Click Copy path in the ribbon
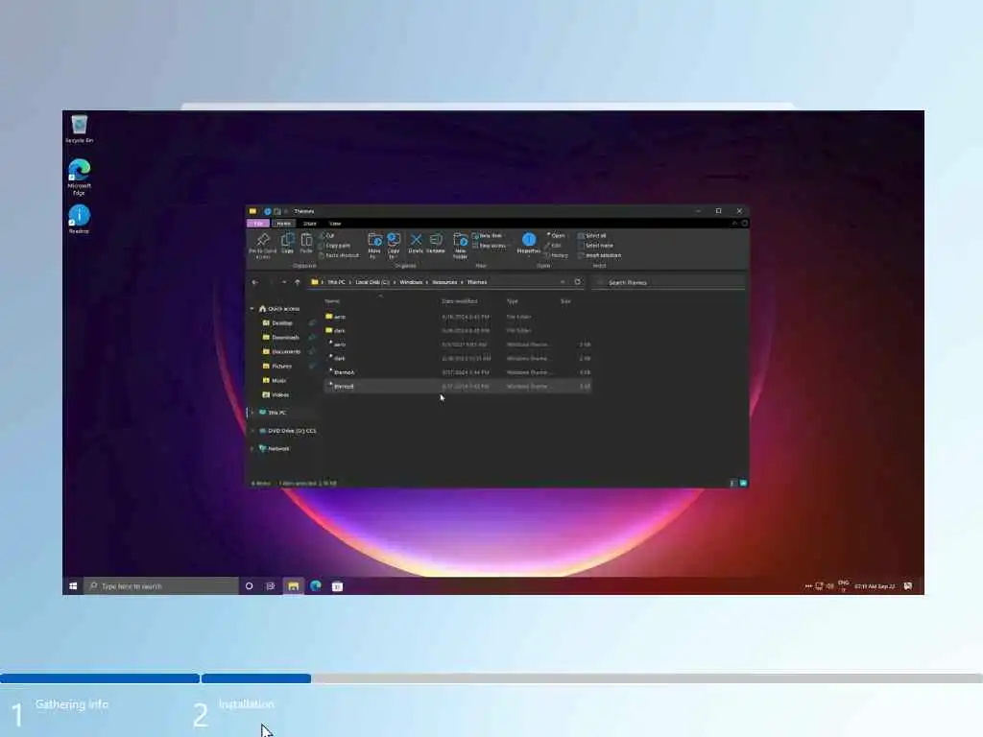Viewport: 983px width, 737px height. tap(335, 246)
